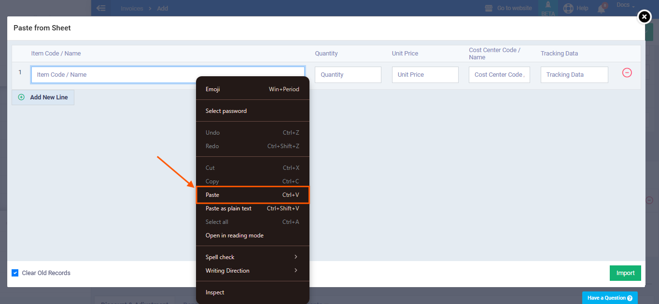Choose Paste from the context menu

click(252, 195)
